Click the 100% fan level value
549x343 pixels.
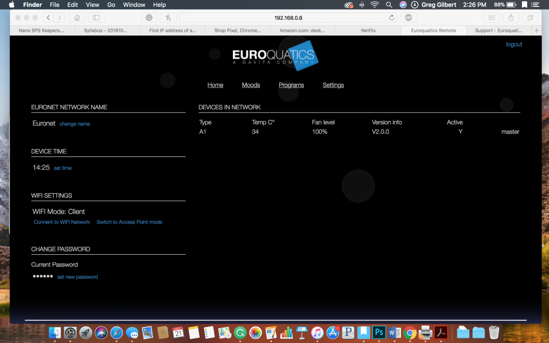coord(320,132)
